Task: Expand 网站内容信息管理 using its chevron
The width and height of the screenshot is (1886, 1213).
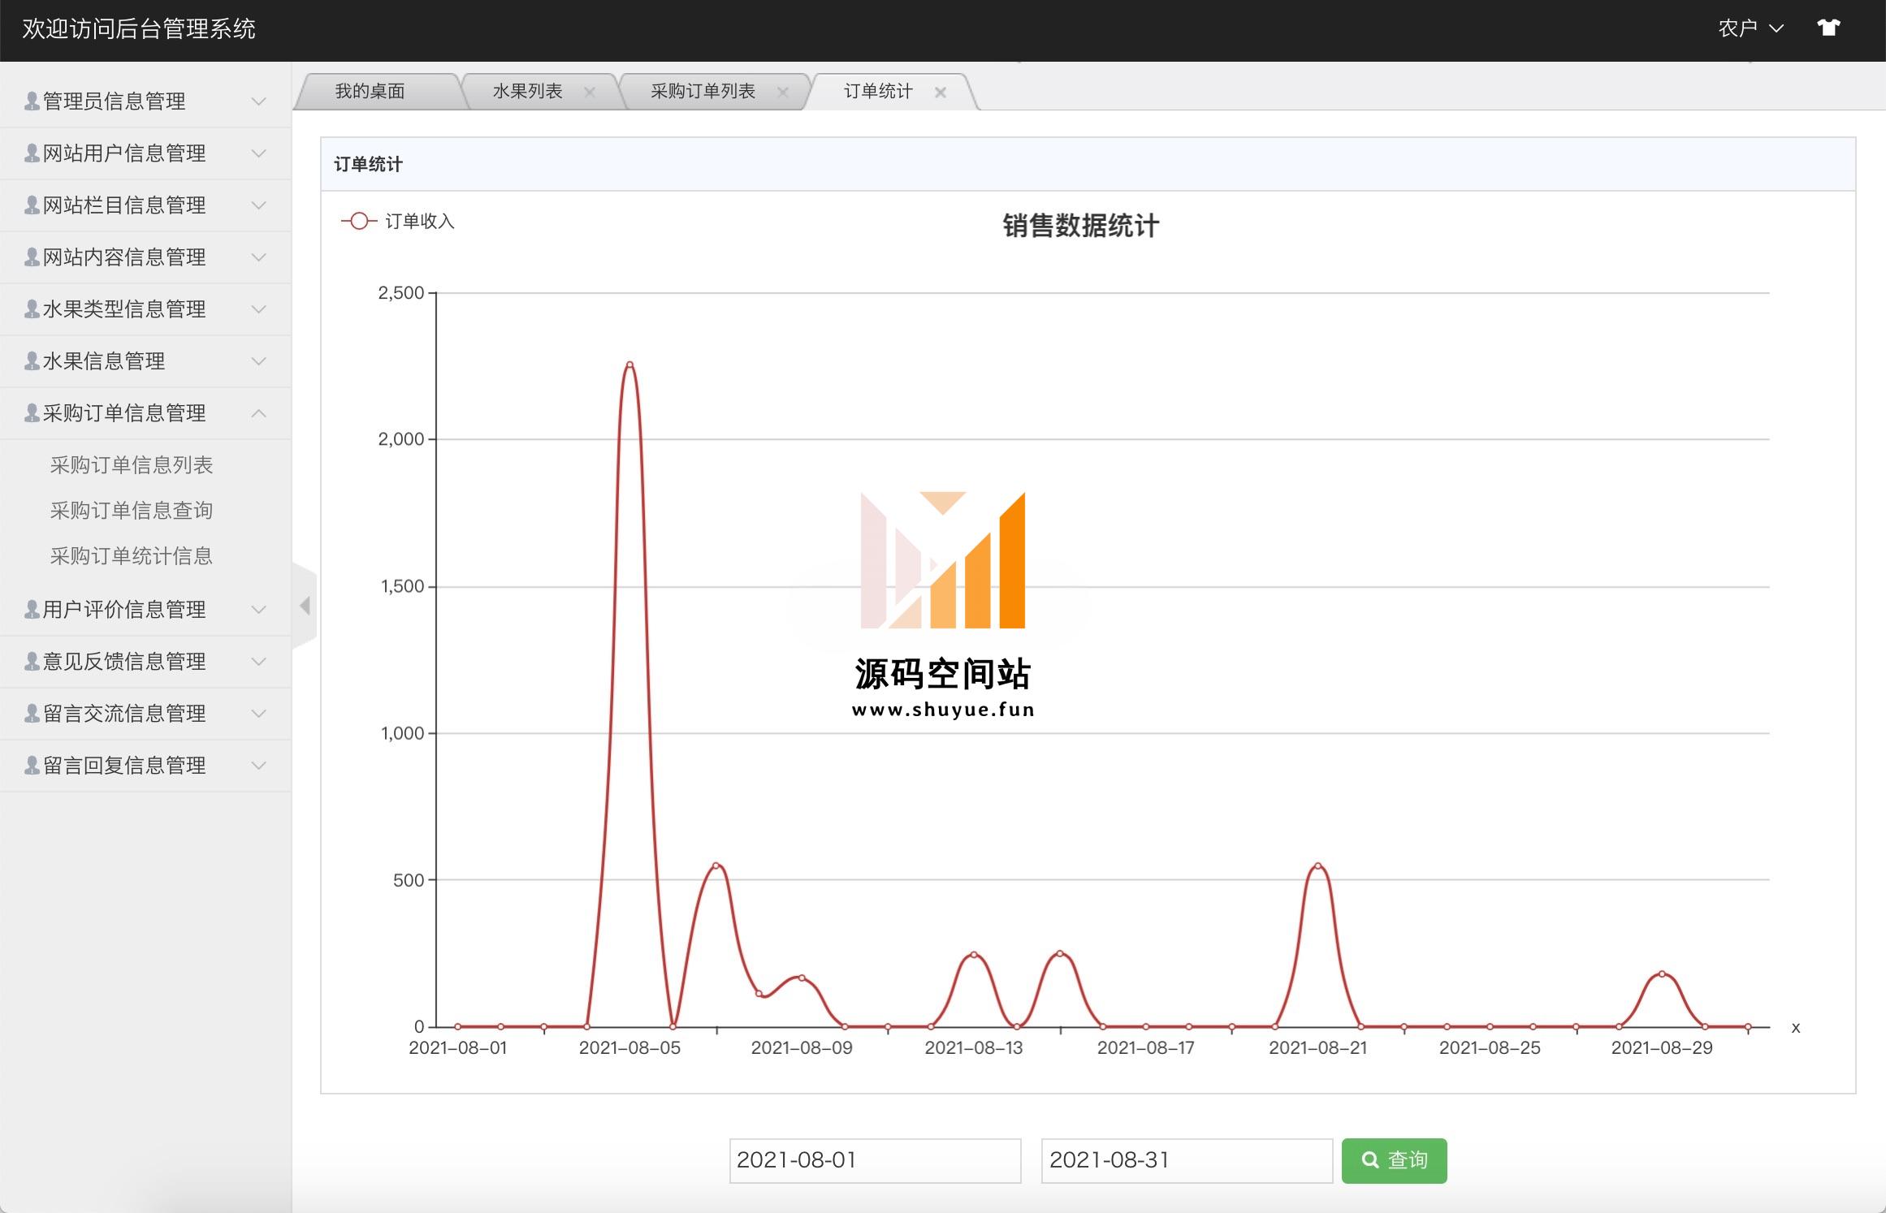Action: click(258, 257)
